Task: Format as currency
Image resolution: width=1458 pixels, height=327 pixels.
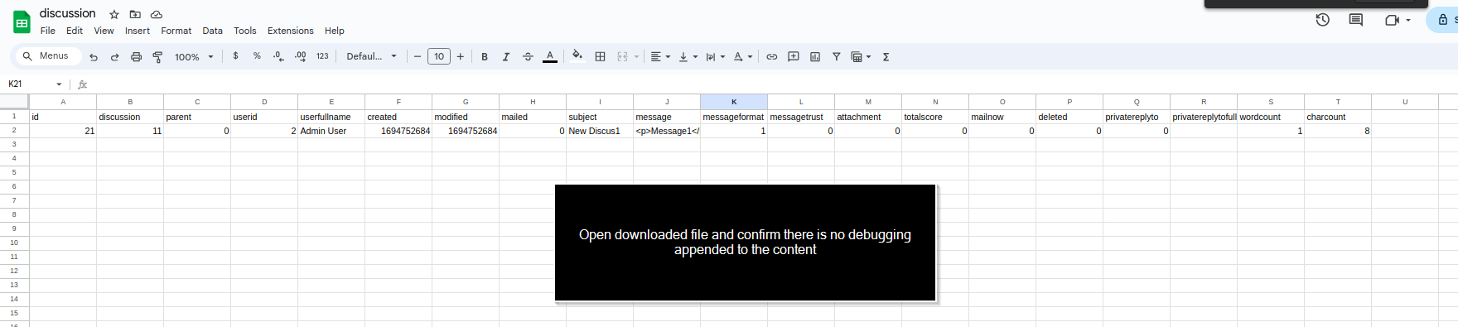Action: [236, 56]
